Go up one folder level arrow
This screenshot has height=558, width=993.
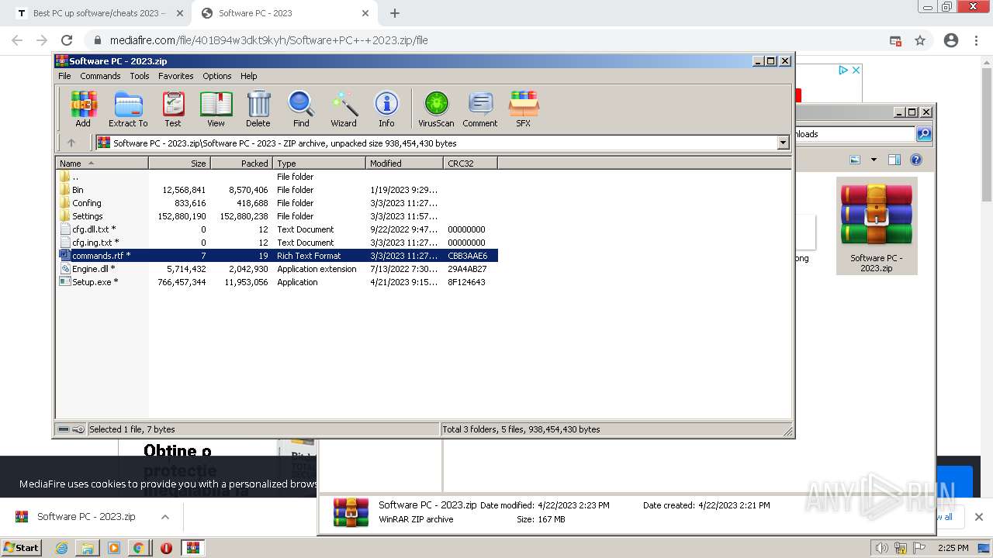pos(71,143)
